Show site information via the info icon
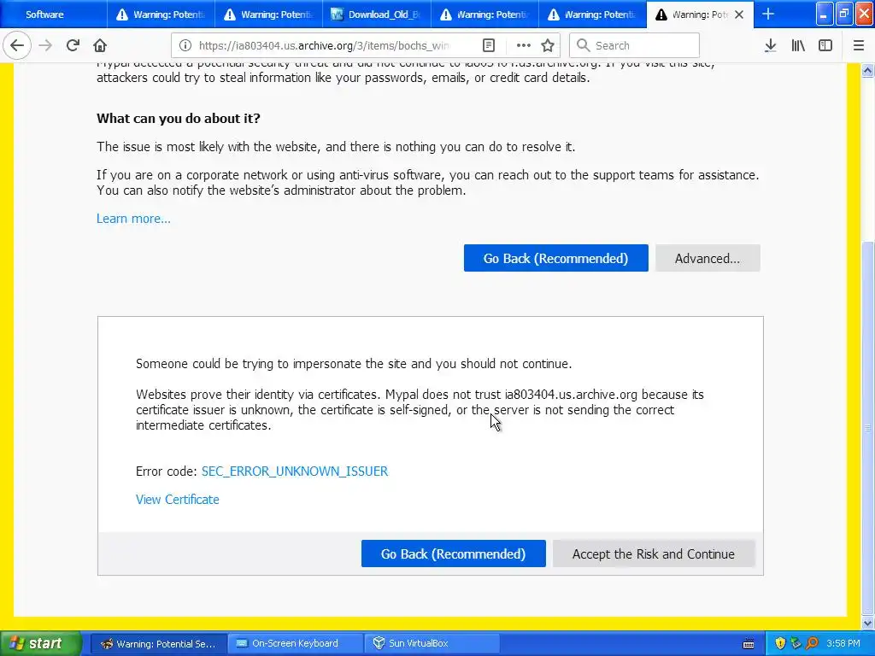Screen dimensions: 875x656 pos(185,45)
